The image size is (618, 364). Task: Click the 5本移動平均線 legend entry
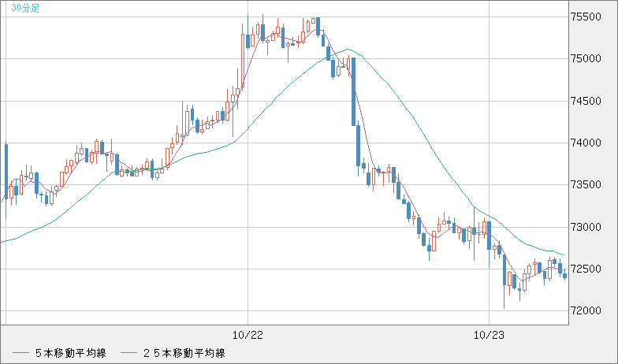pos(71,353)
